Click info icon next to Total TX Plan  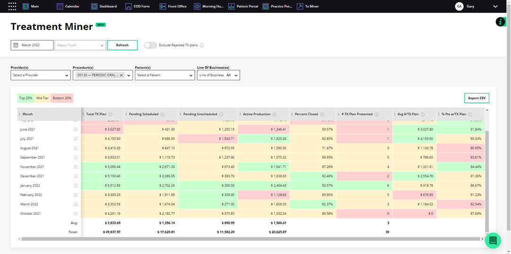click(110, 114)
